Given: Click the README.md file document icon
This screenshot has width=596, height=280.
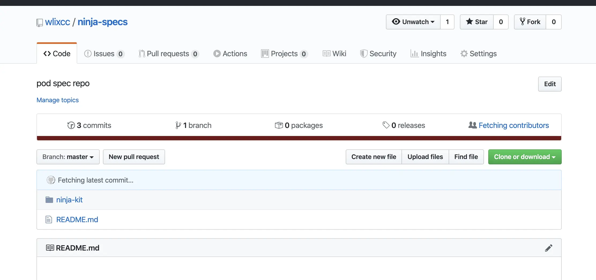Looking at the screenshot, I should (x=49, y=220).
